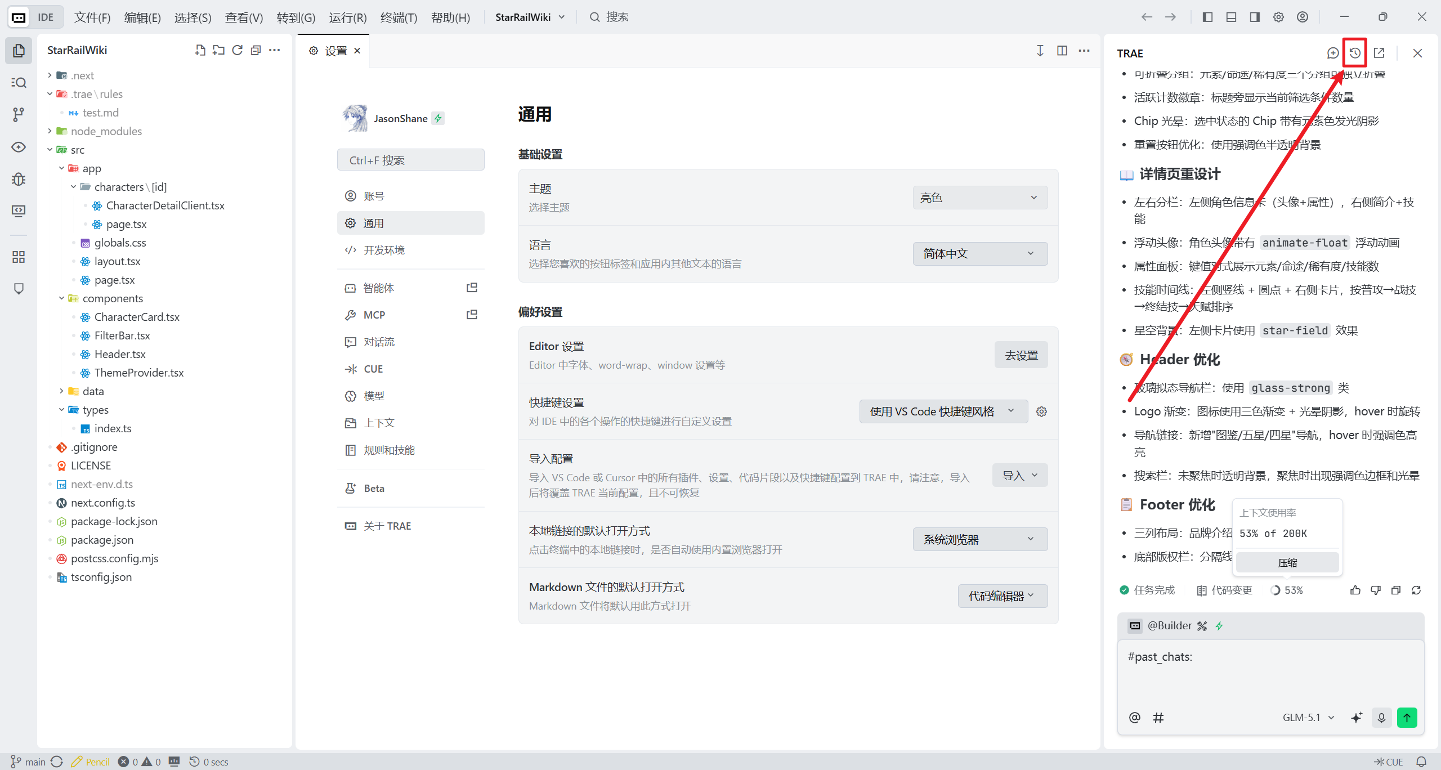
Task: Click the prompt optimize sparkle icon
Action: coord(1356,718)
